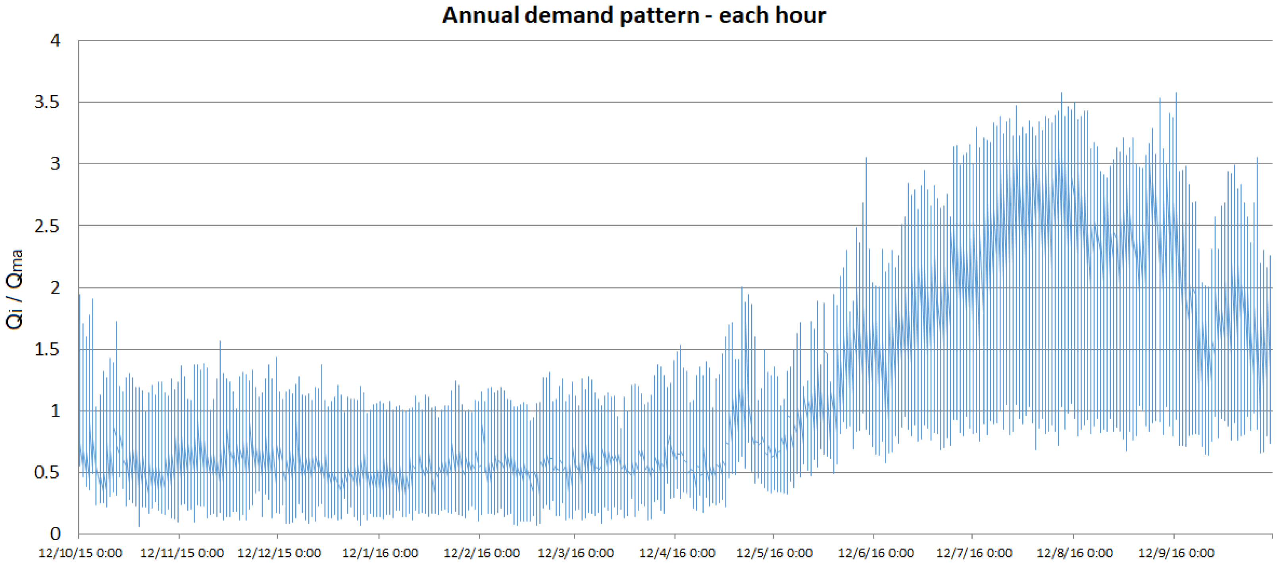Image resolution: width=1283 pixels, height=563 pixels.
Task: Click the x-axis label 12/2/16 0:00
Action: (x=482, y=553)
